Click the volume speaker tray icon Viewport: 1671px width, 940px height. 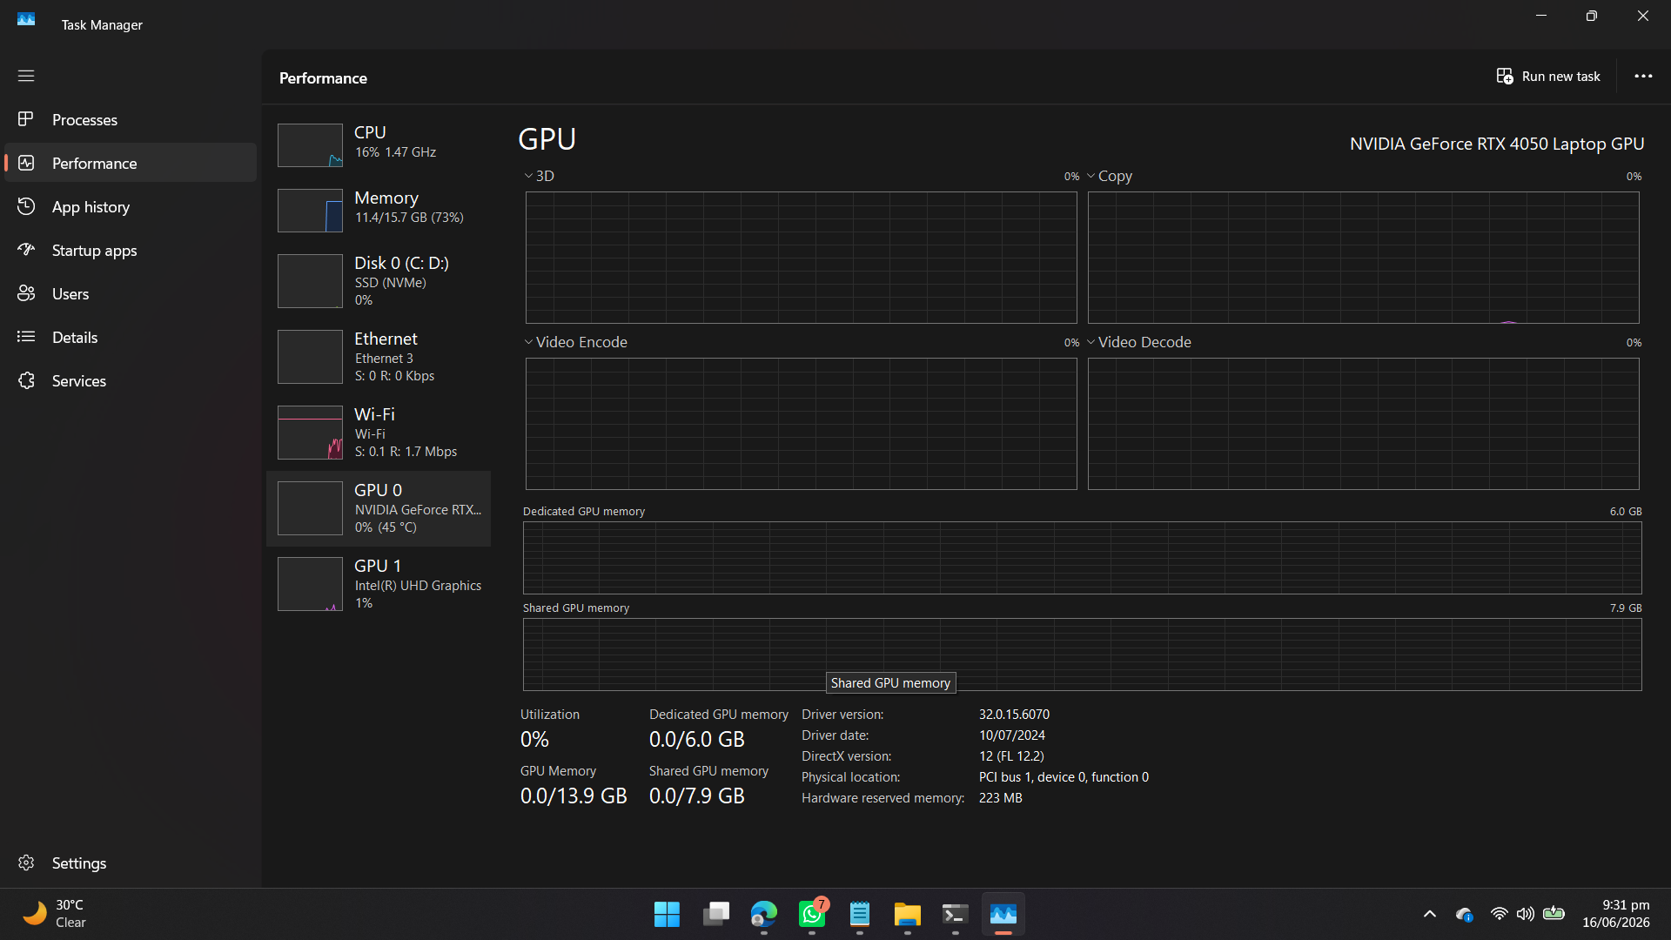click(x=1525, y=914)
